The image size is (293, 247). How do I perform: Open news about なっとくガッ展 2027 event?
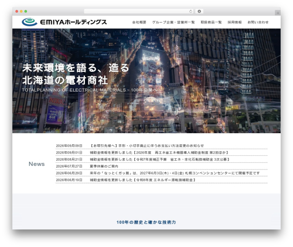coord(175,173)
